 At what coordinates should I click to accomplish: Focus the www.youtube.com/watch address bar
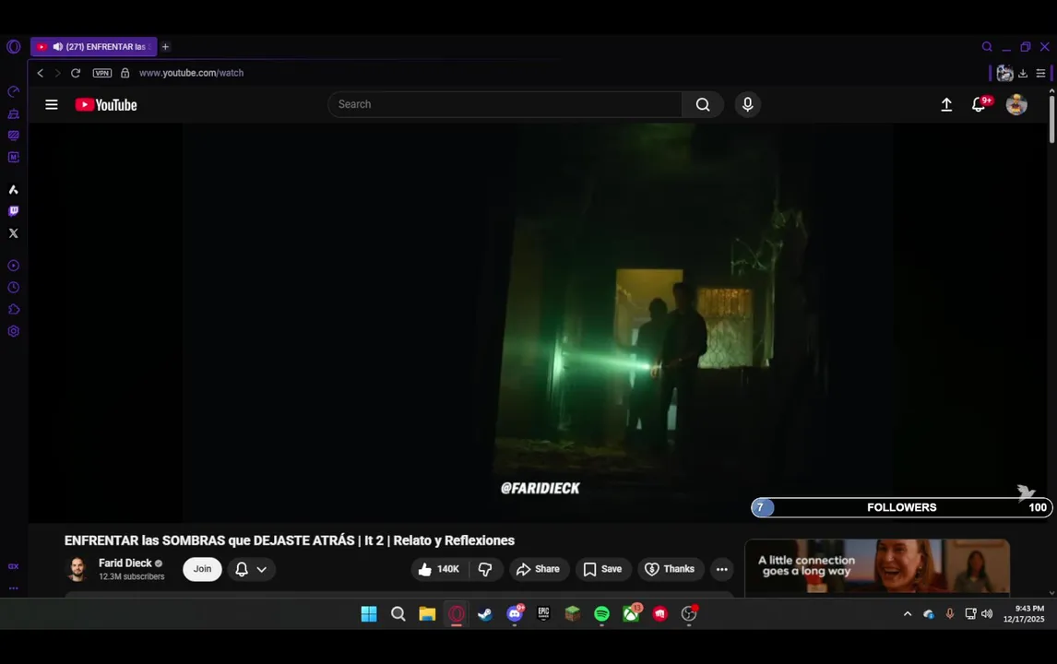coord(192,73)
